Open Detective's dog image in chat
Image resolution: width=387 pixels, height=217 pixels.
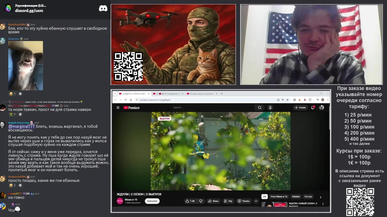pyautogui.click(x=25, y=66)
